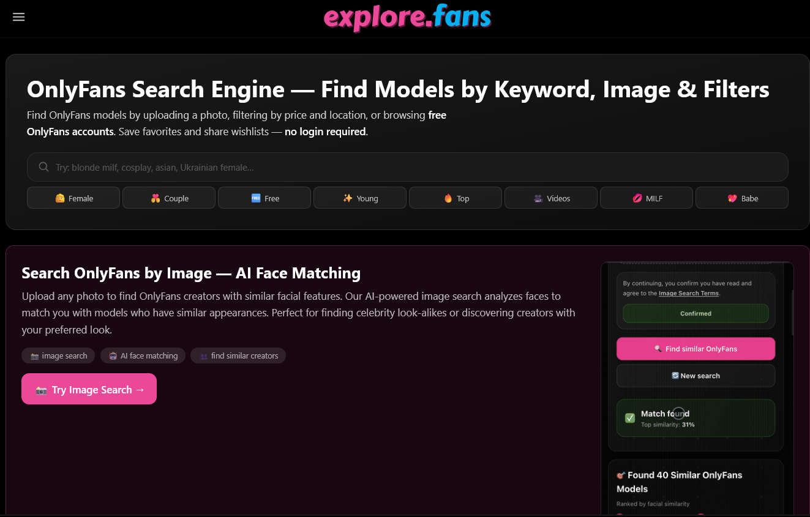The width and height of the screenshot is (810, 517).
Task: Click the explore.fans logo
Action: [x=407, y=18]
